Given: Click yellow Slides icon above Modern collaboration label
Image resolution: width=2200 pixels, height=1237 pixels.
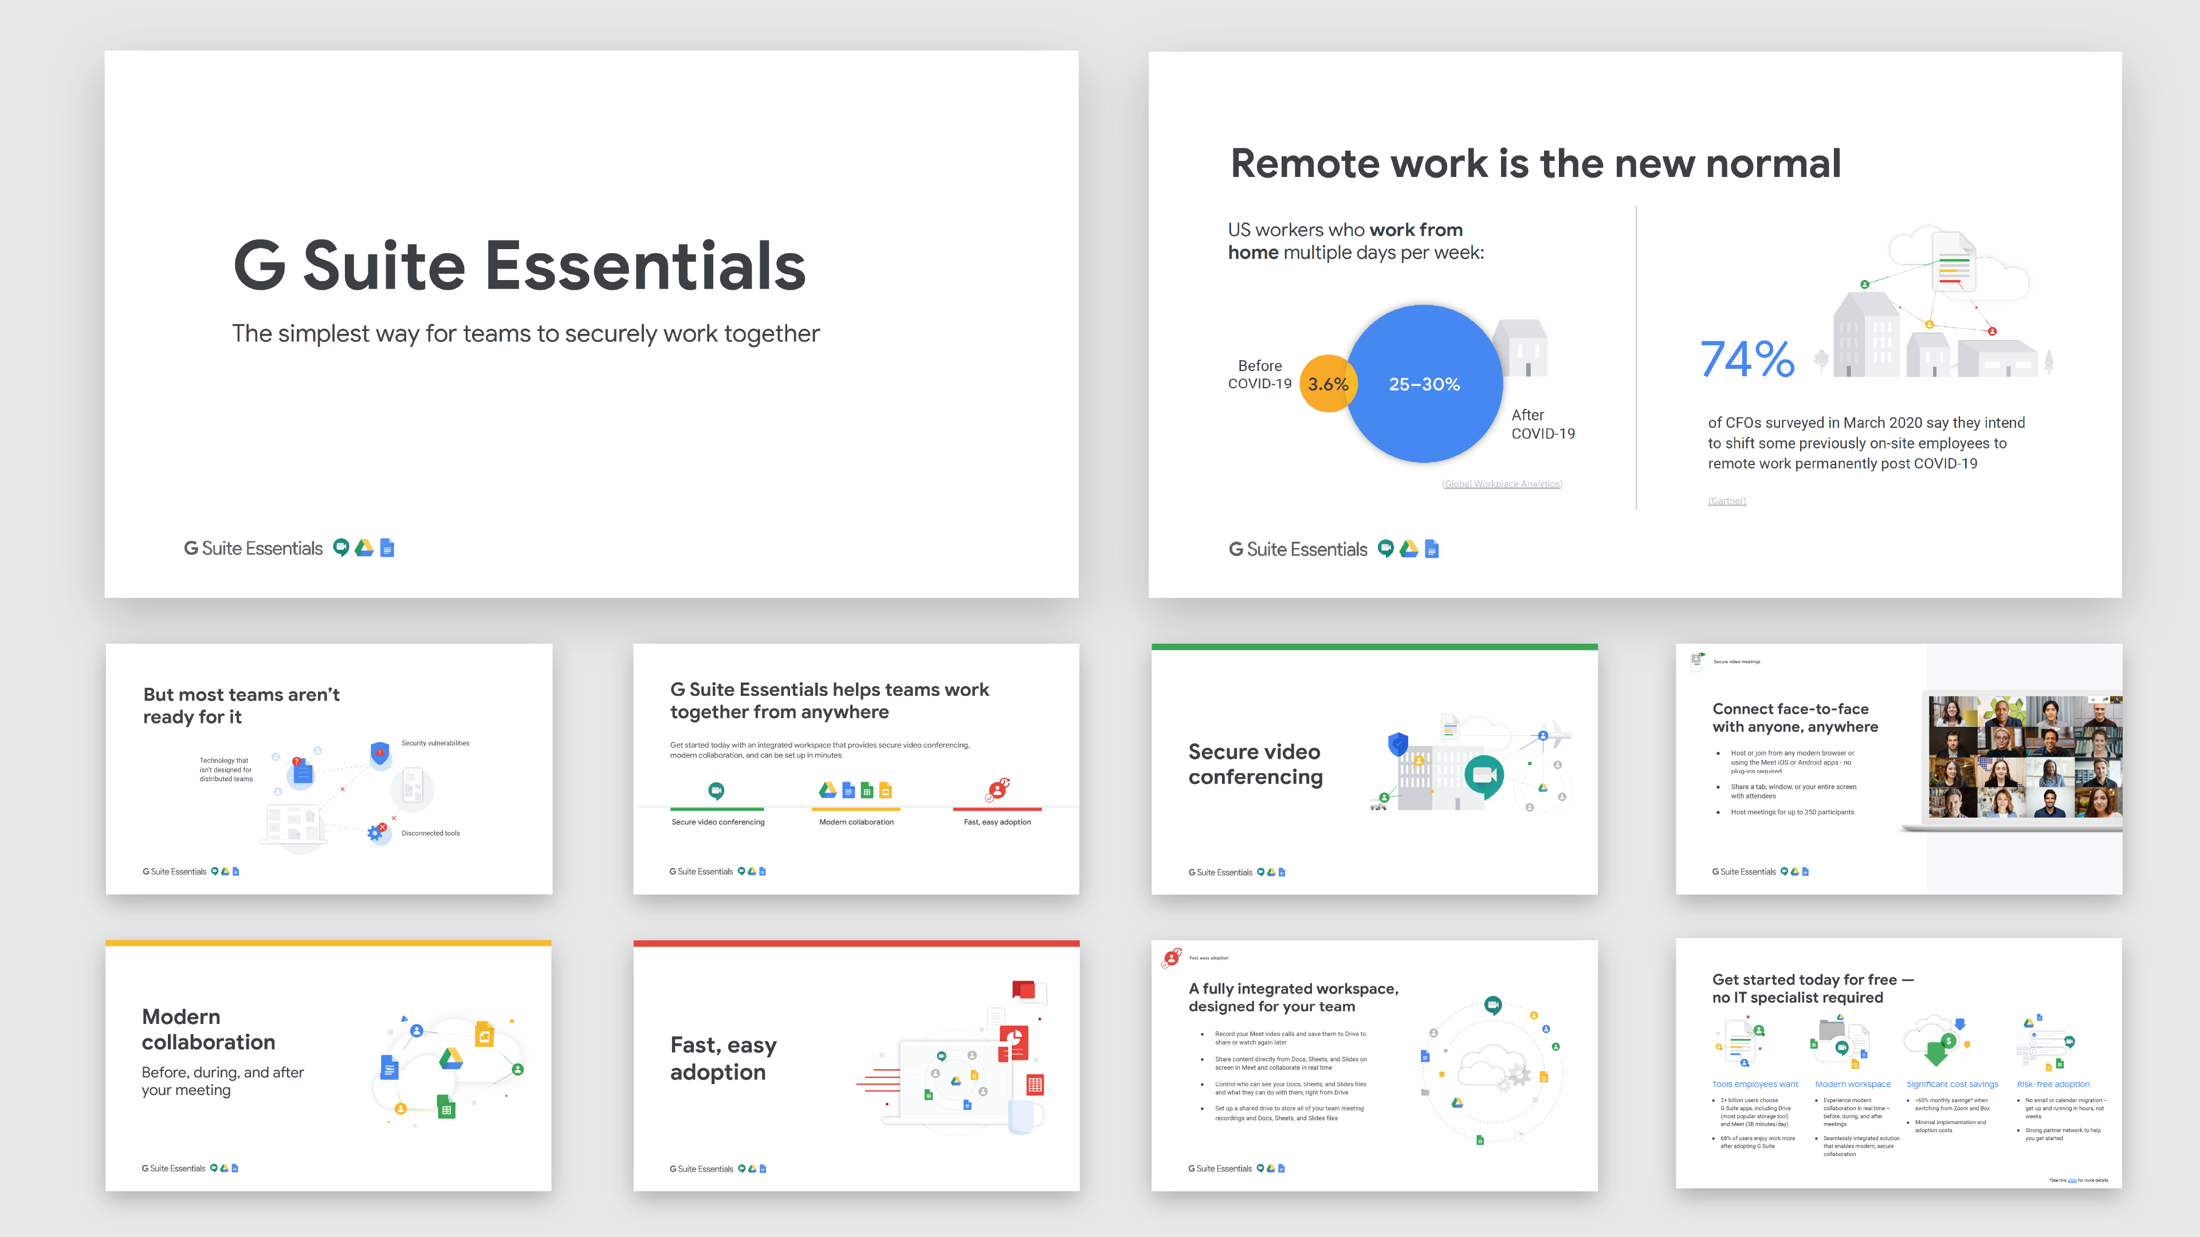Looking at the screenshot, I should pyautogui.click(x=886, y=790).
